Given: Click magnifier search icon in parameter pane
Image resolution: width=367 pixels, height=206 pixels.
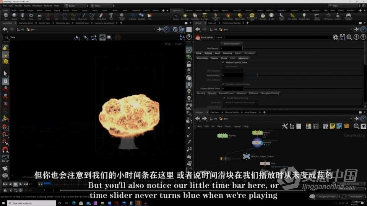Looking at the screenshot, I should (349, 37).
